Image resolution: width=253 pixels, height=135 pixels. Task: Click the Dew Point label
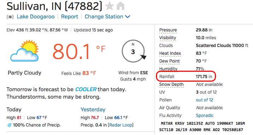[x=169, y=61]
